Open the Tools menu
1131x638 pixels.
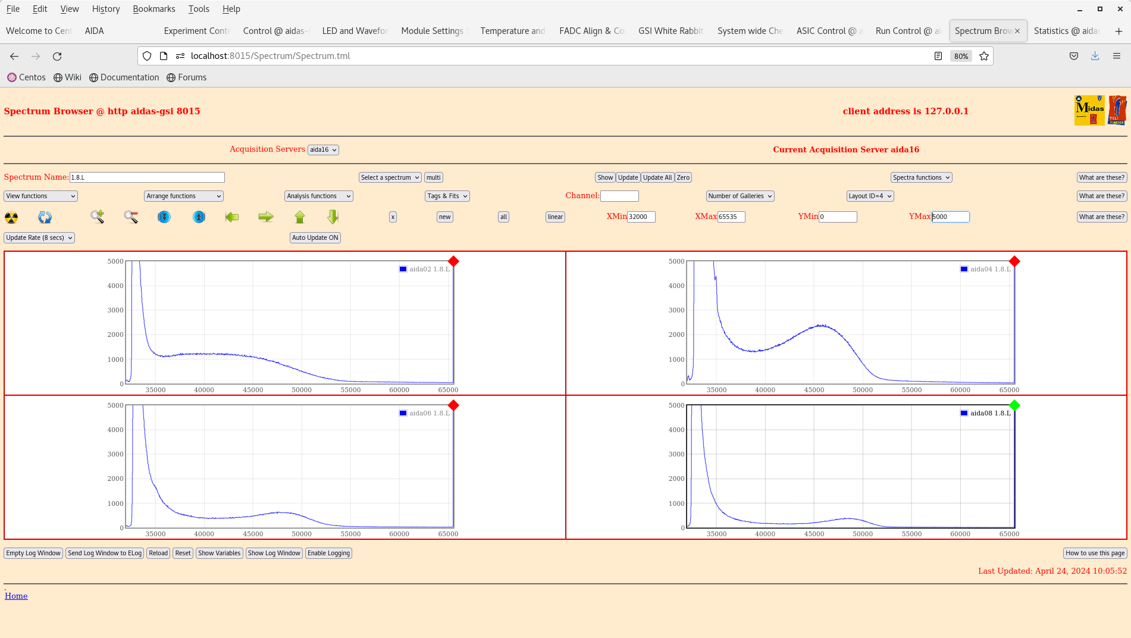pos(199,8)
